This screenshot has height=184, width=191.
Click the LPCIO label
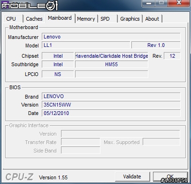[x=31, y=74]
